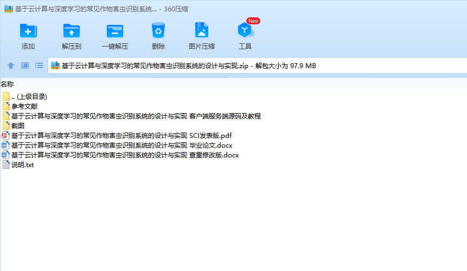
Task: Click the 图片压缩 label text
Action: 202,47
